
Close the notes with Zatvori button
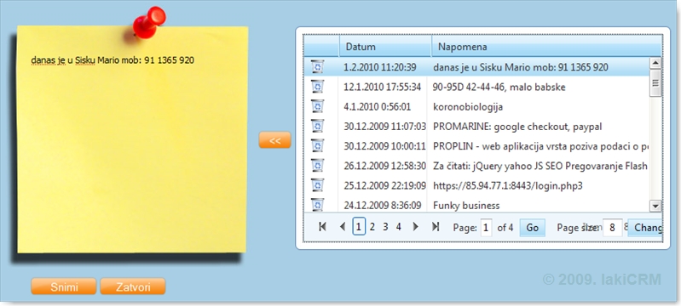pos(133,286)
